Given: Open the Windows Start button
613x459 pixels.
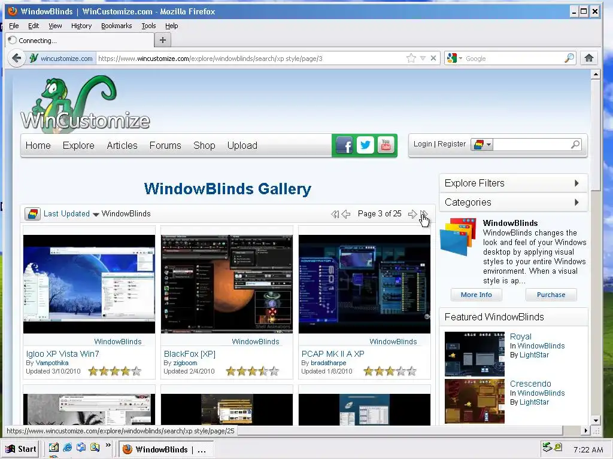Looking at the screenshot, I should pyautogui.click(x=21, y=449).
